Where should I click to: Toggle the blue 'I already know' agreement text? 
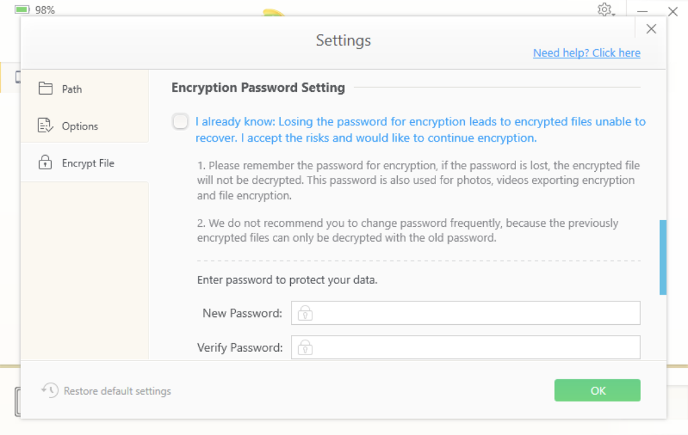click(421, 130)
